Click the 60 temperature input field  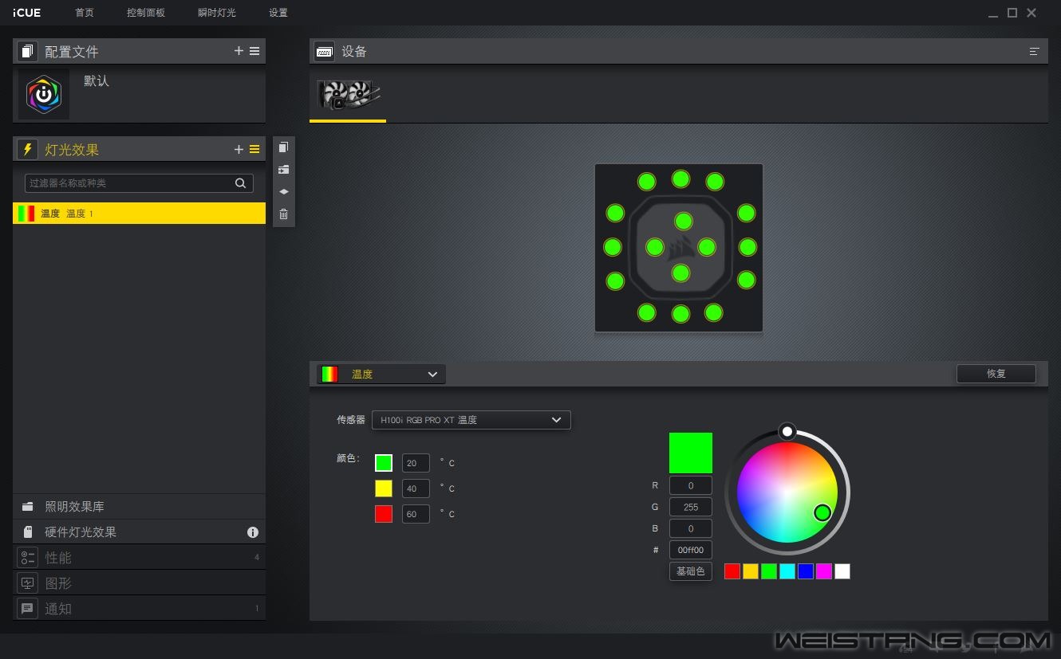(416, 514)
